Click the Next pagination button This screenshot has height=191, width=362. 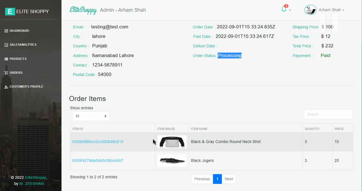[x=229, y=179]
